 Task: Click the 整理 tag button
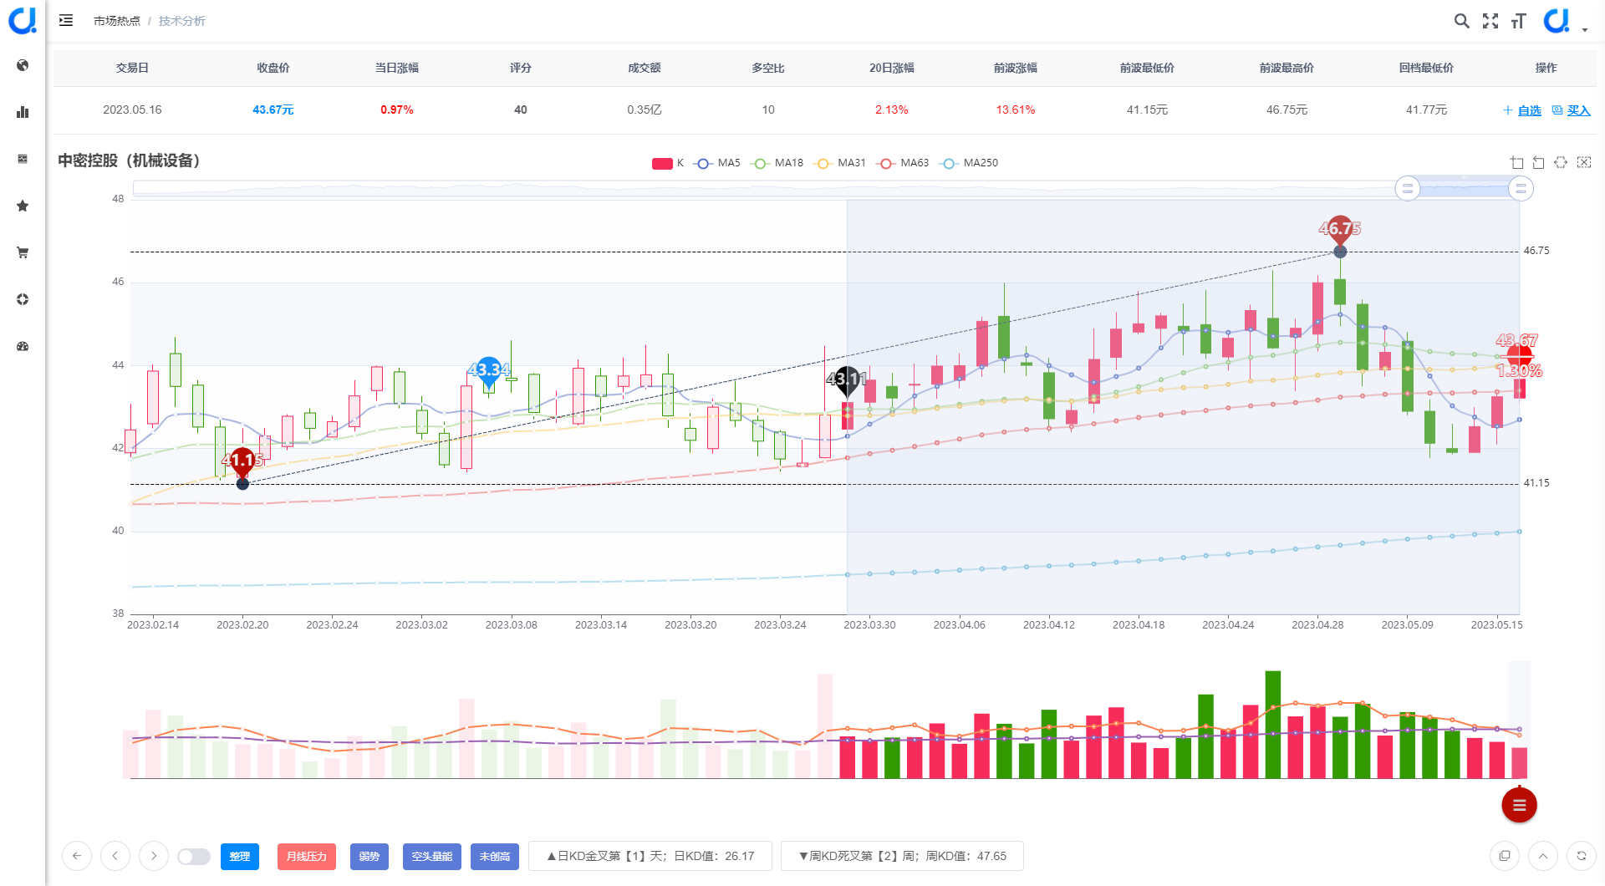[240, 857]
